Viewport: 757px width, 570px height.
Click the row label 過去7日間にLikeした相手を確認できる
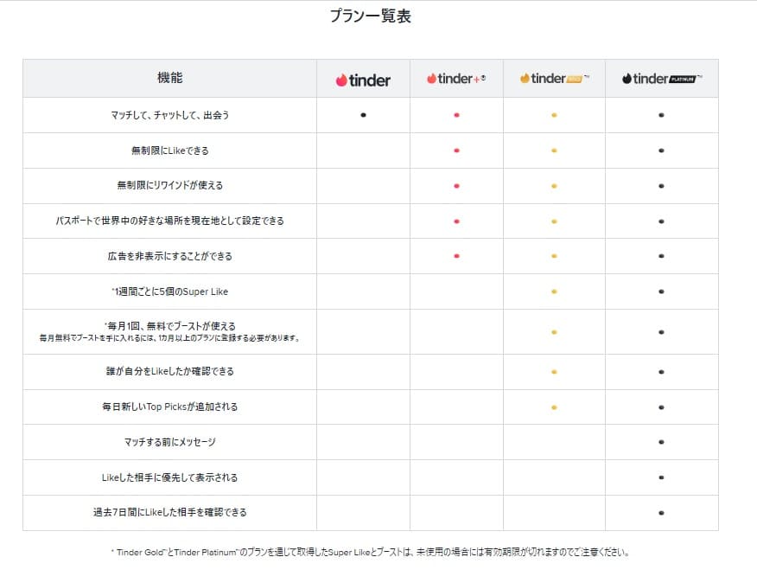pyautogui.click(x=170, y=512)
